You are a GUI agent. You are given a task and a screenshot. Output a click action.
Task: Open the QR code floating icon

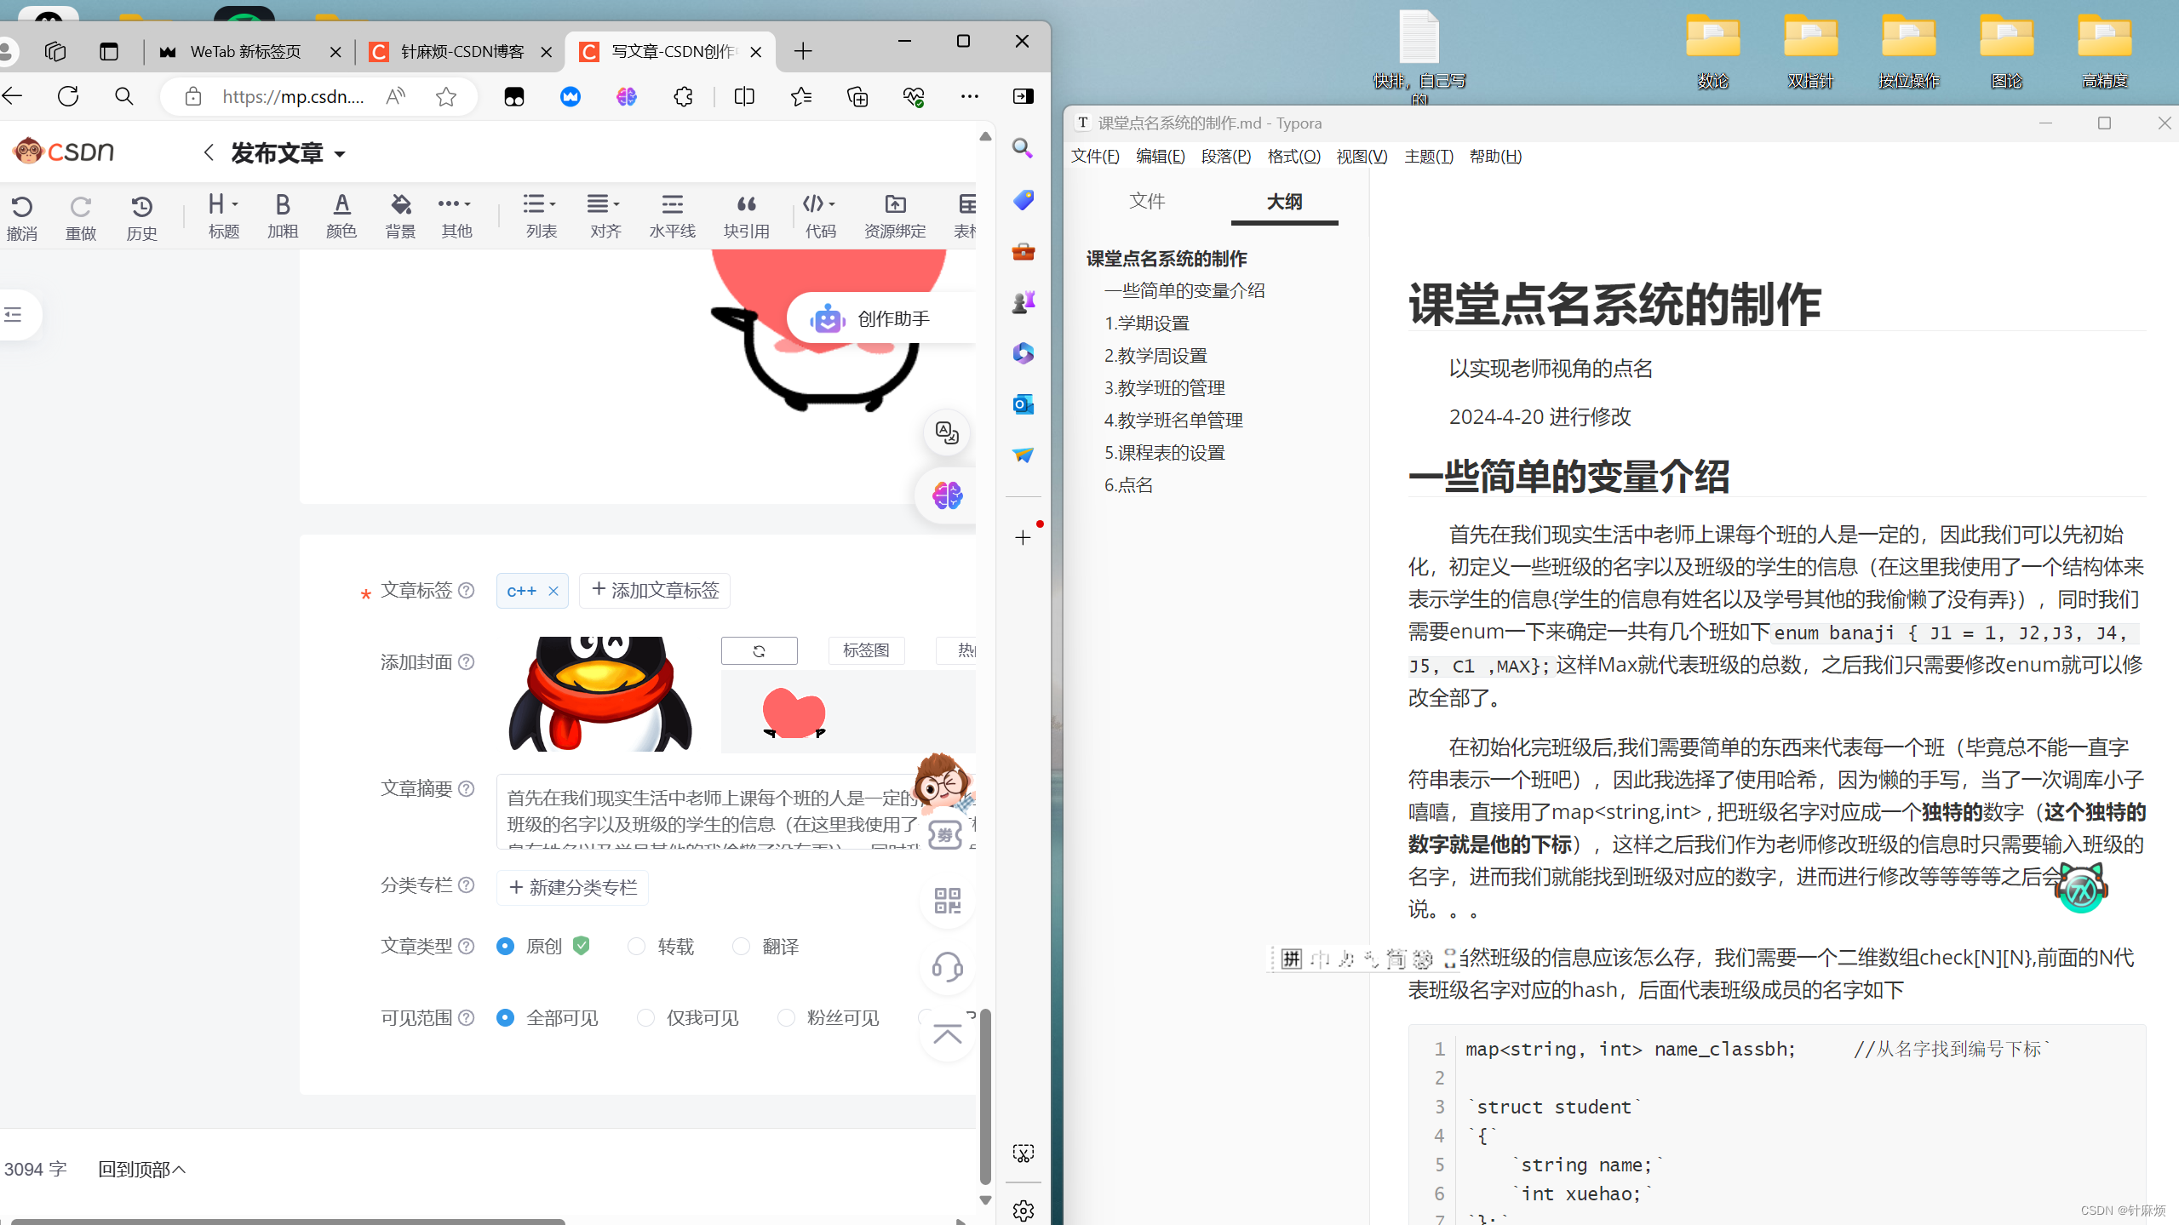947,900
